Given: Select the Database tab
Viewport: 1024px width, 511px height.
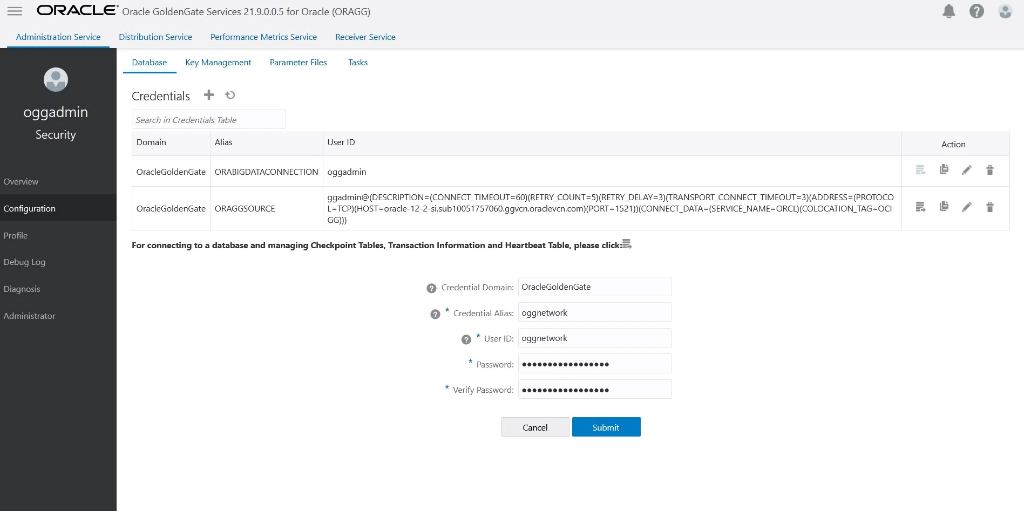Looking at the screenshot, I should [150, 63].
